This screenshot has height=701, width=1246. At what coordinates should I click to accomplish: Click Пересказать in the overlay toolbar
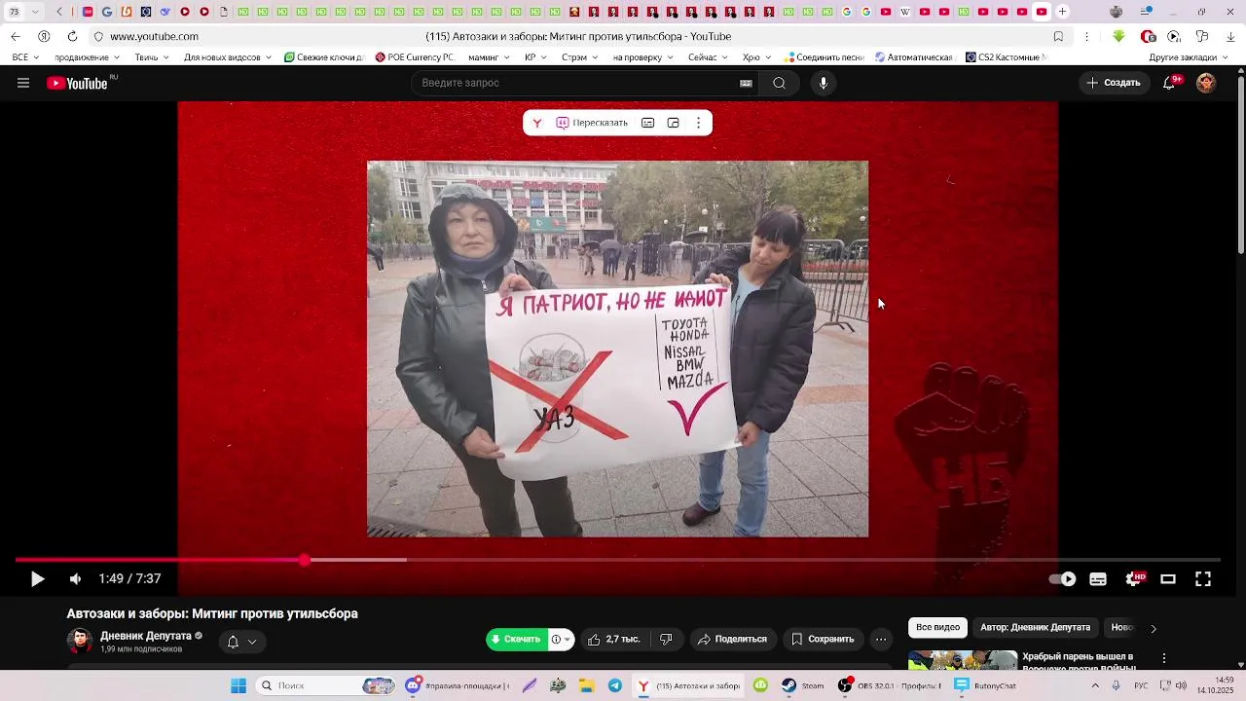[x=592, y=123]
